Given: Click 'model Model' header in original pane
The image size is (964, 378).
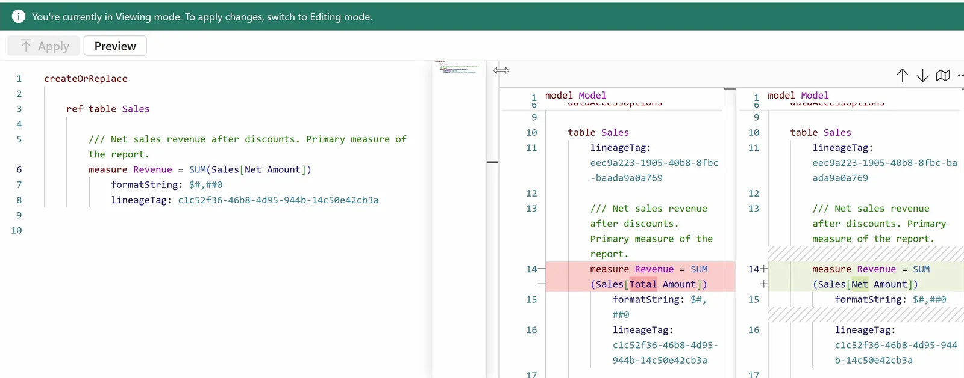Looking at the screenshot, I should pyautogui.click(x=576, y=96).
